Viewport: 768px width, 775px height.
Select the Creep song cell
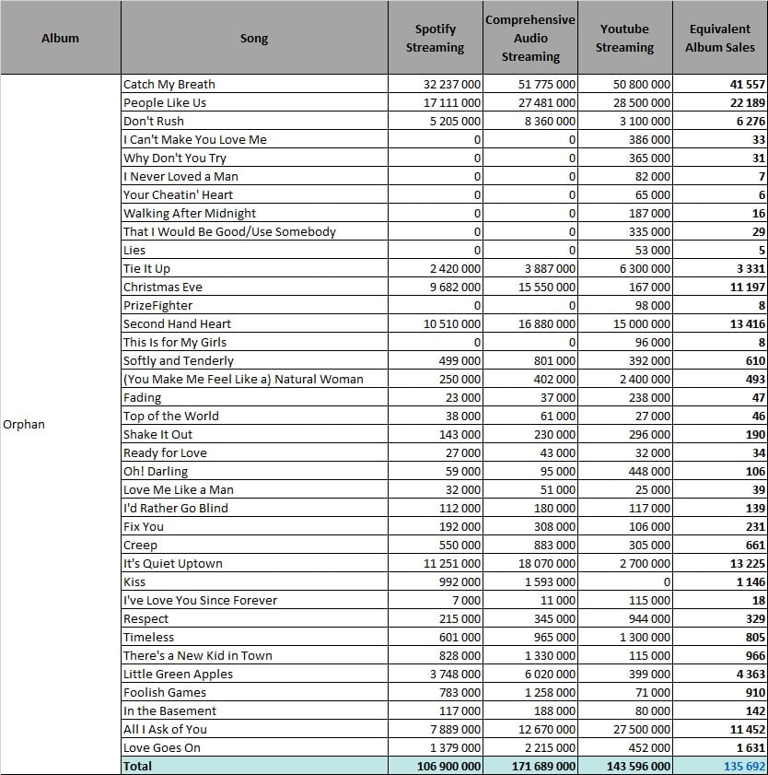tap(254, 546)
